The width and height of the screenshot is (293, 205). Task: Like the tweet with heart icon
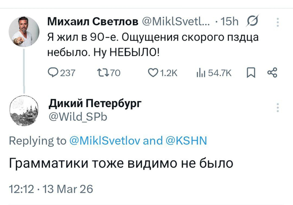click(x=153, y=73)
